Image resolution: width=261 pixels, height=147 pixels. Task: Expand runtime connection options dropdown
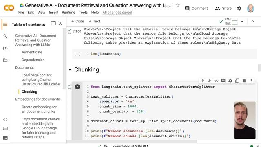pyautogui.click(x=242, y=21)
